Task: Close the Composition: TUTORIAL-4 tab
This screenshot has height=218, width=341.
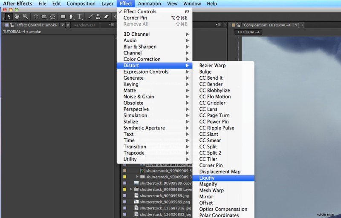Action: [302, 25]
